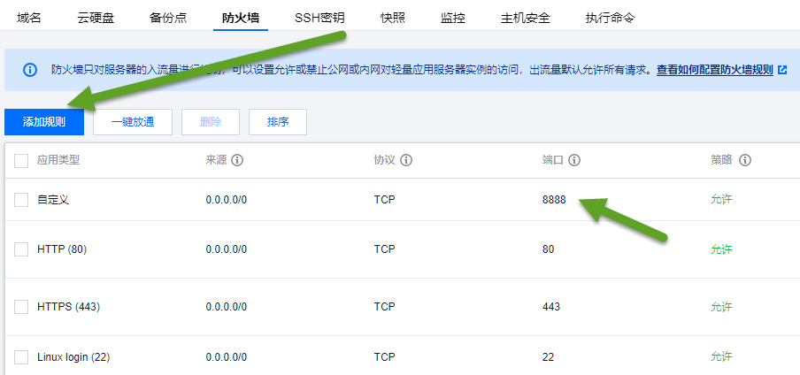The image size is (800, 375).
Task: Check the Linux login (22) rule checkbox
Action: tap(21, 357)
